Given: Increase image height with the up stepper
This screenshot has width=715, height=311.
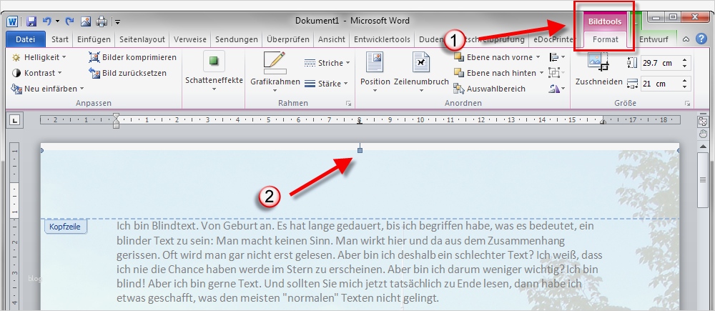Looking at the screenshot, I should (685, 59).
